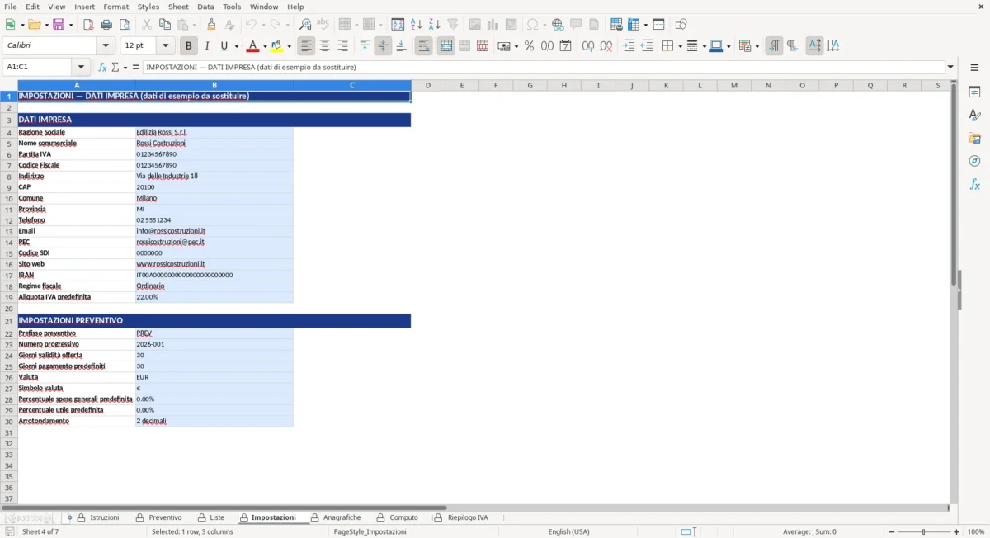This screenshot has width=990, height=538.
Task: Toggle Merge and Center Cells
Action: (x=446, y=46)
